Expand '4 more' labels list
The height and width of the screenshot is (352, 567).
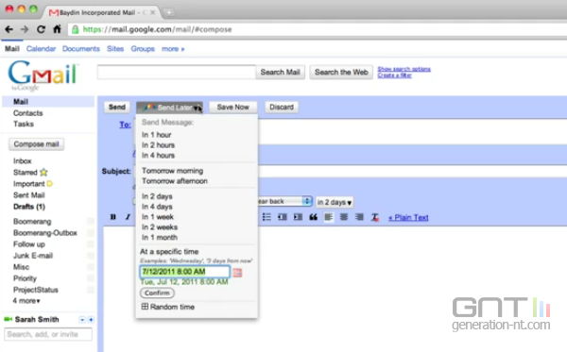(x=26, y=301)
